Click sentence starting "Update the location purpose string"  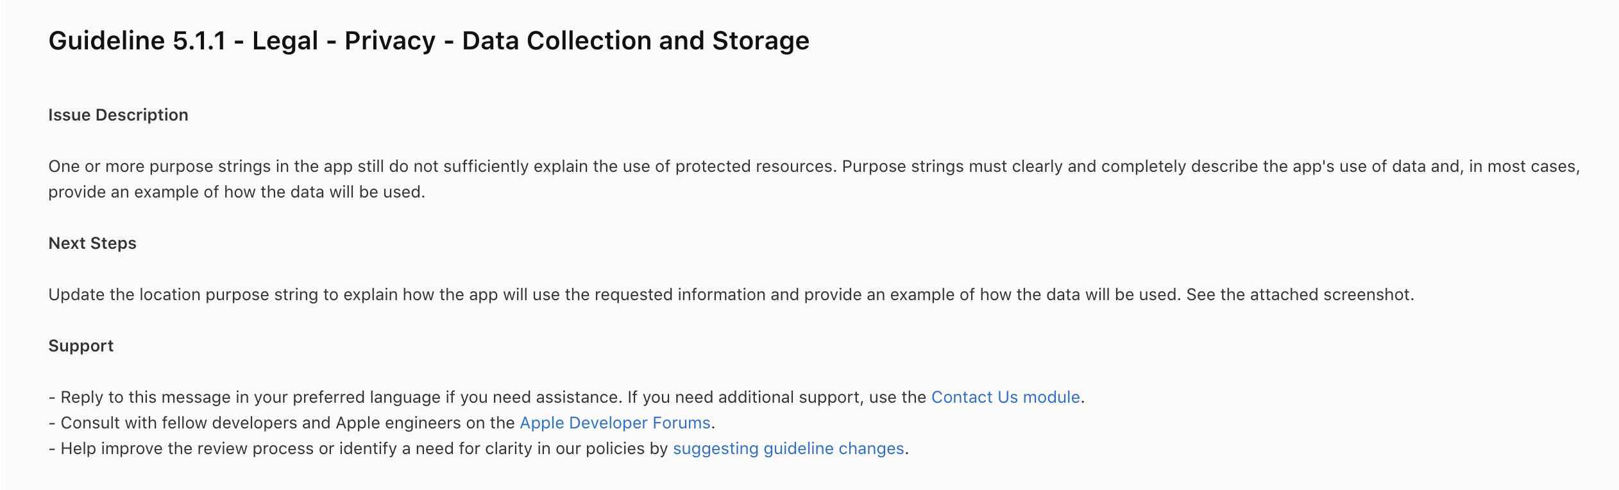coord(615,294)
